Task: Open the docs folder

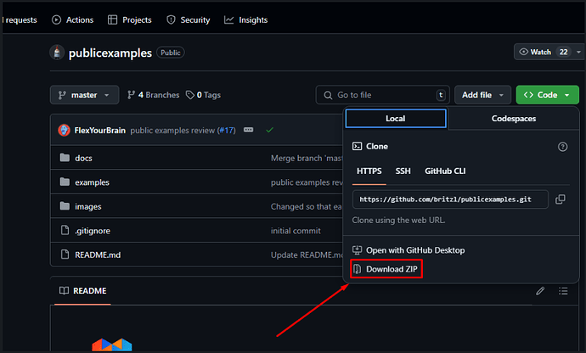Action: click(x=83, y=158)
